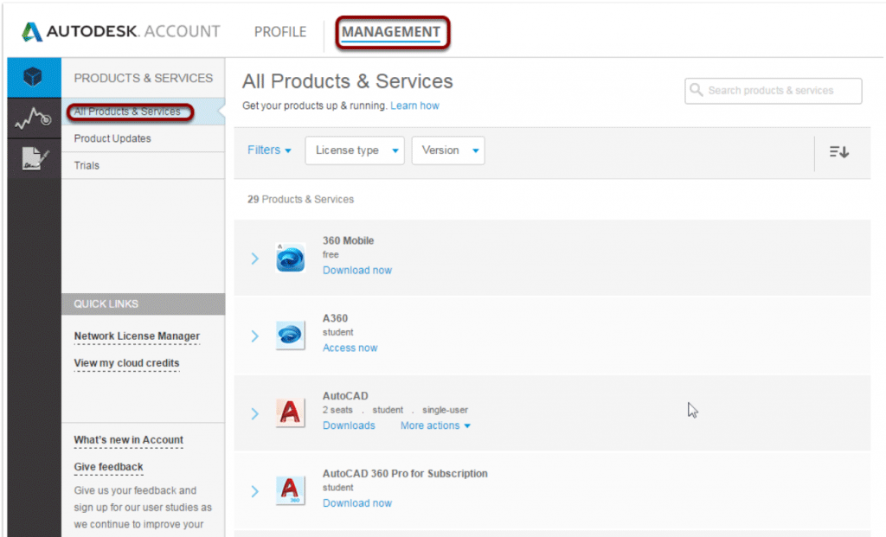The height and width of the screenshot is (537, 886).
Task: Click the A360 product icon
Action: tap(290, 336)
